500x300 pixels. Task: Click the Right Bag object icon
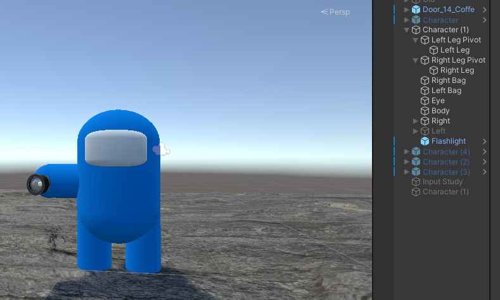point(425,80)
